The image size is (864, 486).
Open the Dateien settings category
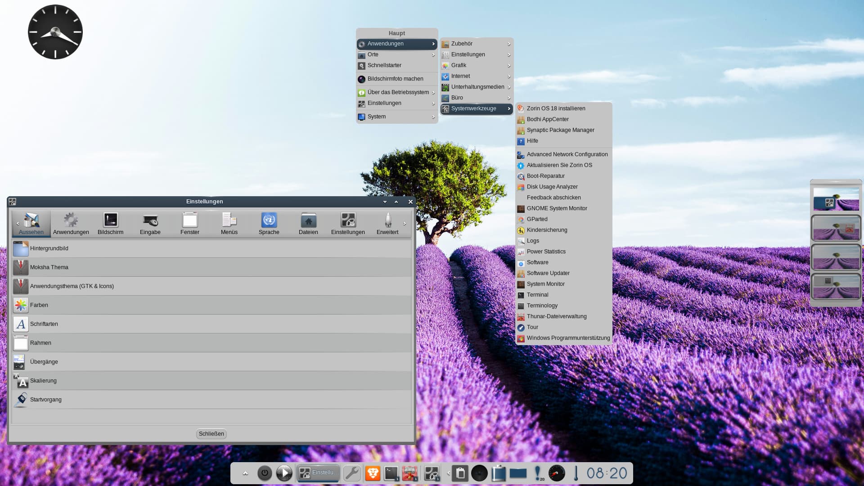coord(308,224)
